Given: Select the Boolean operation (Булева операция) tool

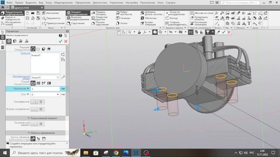Looking at the screenshot, I should 148,23.
